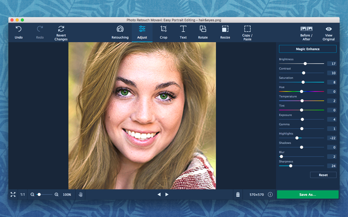Toggle View Original eye icon
This screenshot has width=348, height=217.
[328, 29]
